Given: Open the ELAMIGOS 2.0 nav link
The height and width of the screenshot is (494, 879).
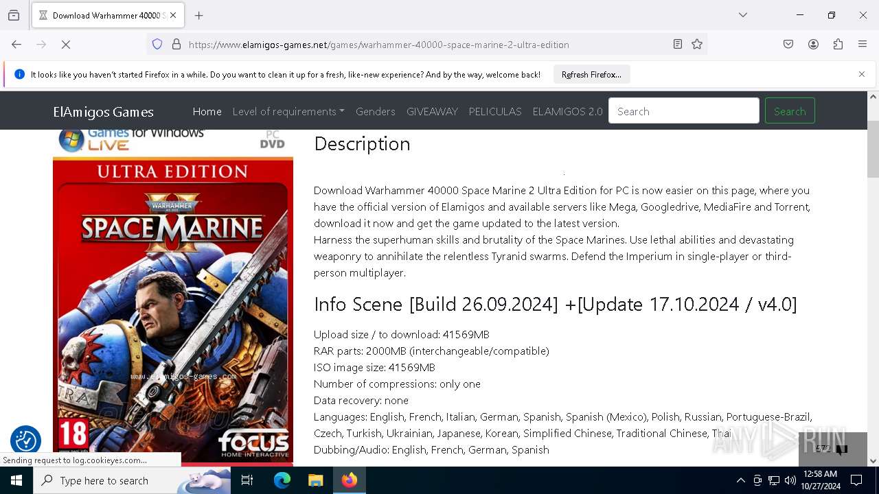Looking at the screenshot, I should (567, 111).
